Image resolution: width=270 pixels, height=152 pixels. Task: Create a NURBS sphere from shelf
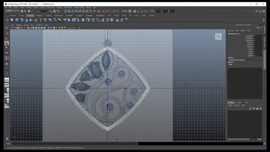pos(12,20)
